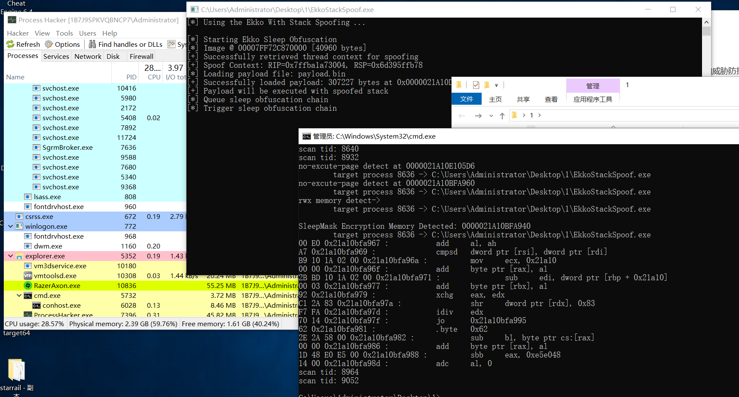
Task: Click the vm3dservice.exe process icon
Action: (28, 266)
